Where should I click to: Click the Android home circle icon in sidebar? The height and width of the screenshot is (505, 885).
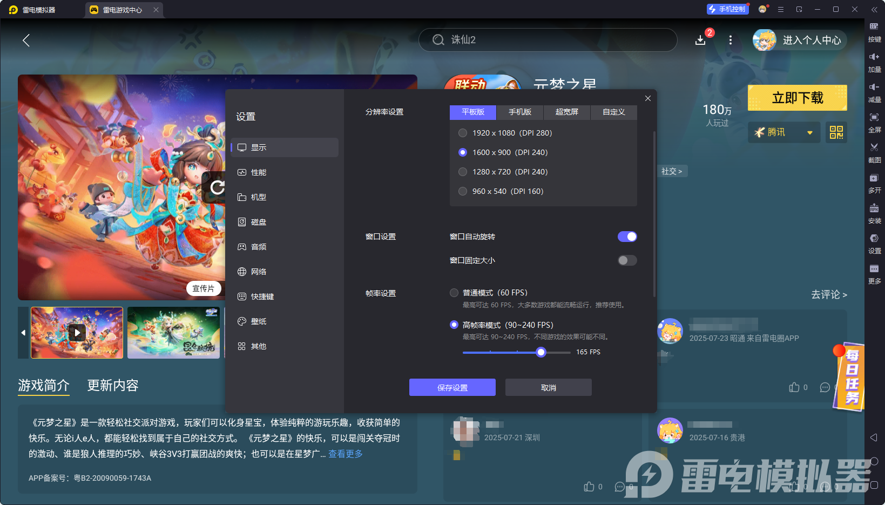pyautogui.click(x=874, y=461)
